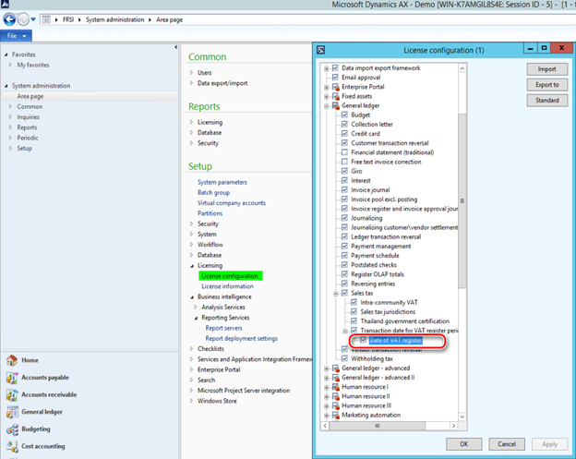Image resolution: width=576 pixels, height=459 pixels.
Task: Open System parameters link
Action: coord(222,182)
